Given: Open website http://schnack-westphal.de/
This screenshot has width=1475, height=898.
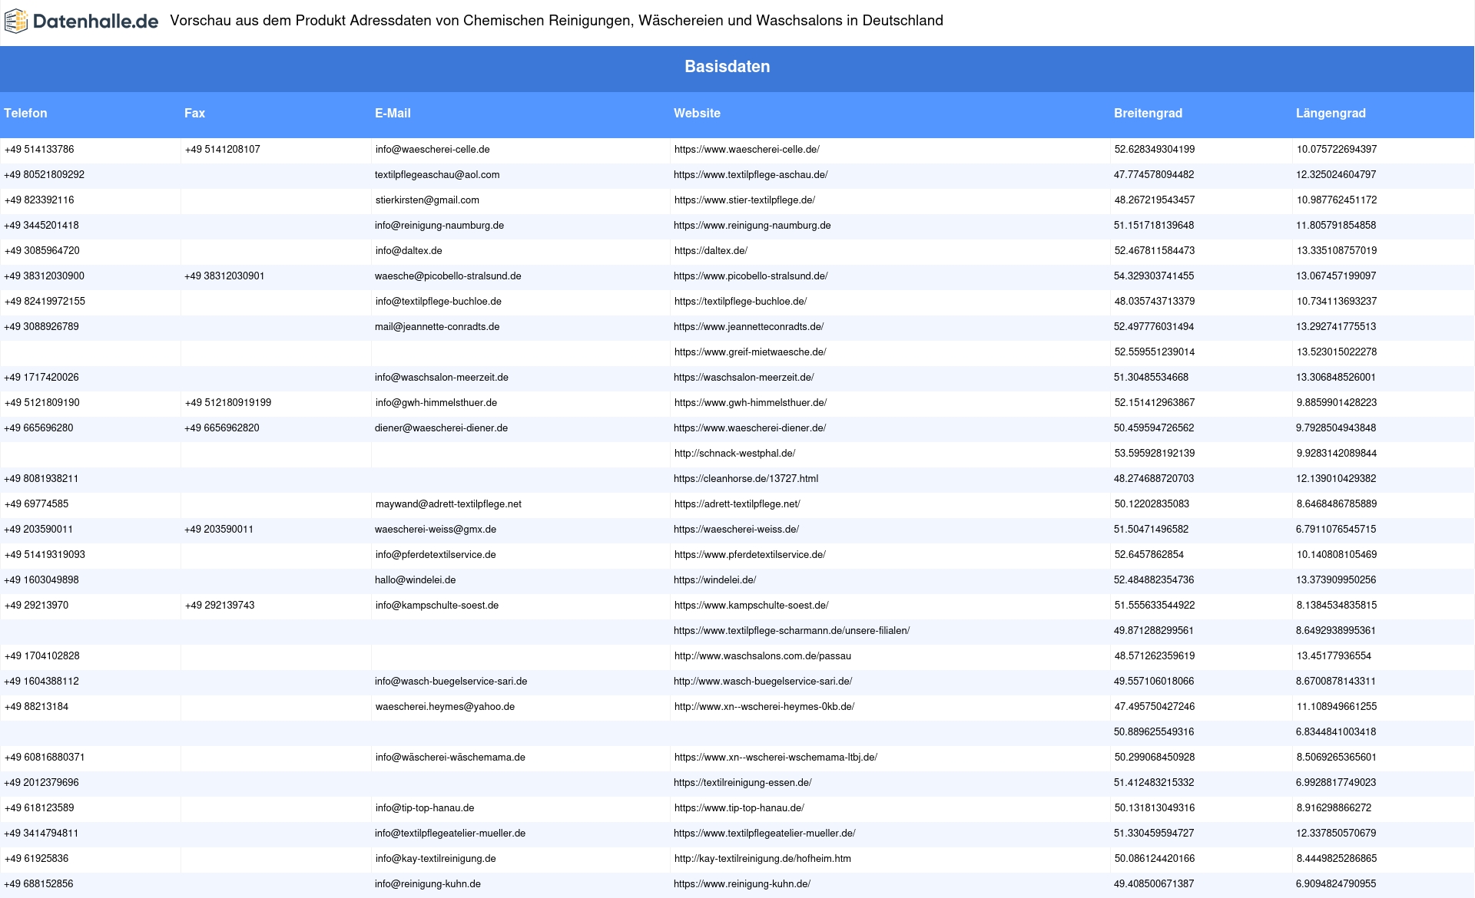Looking at the screenshot, I should coord(734,454).
